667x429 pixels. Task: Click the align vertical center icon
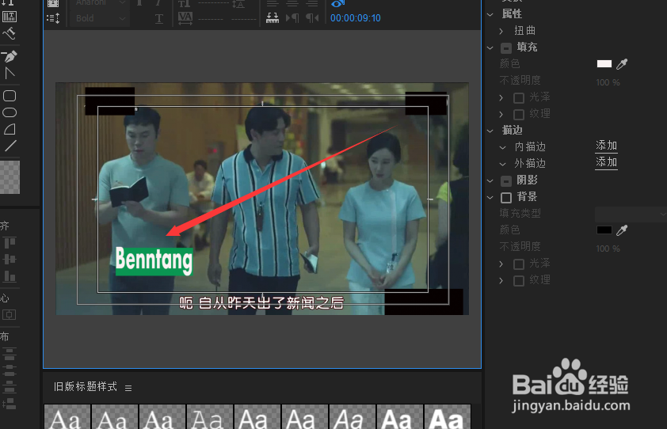click(10, 260)
